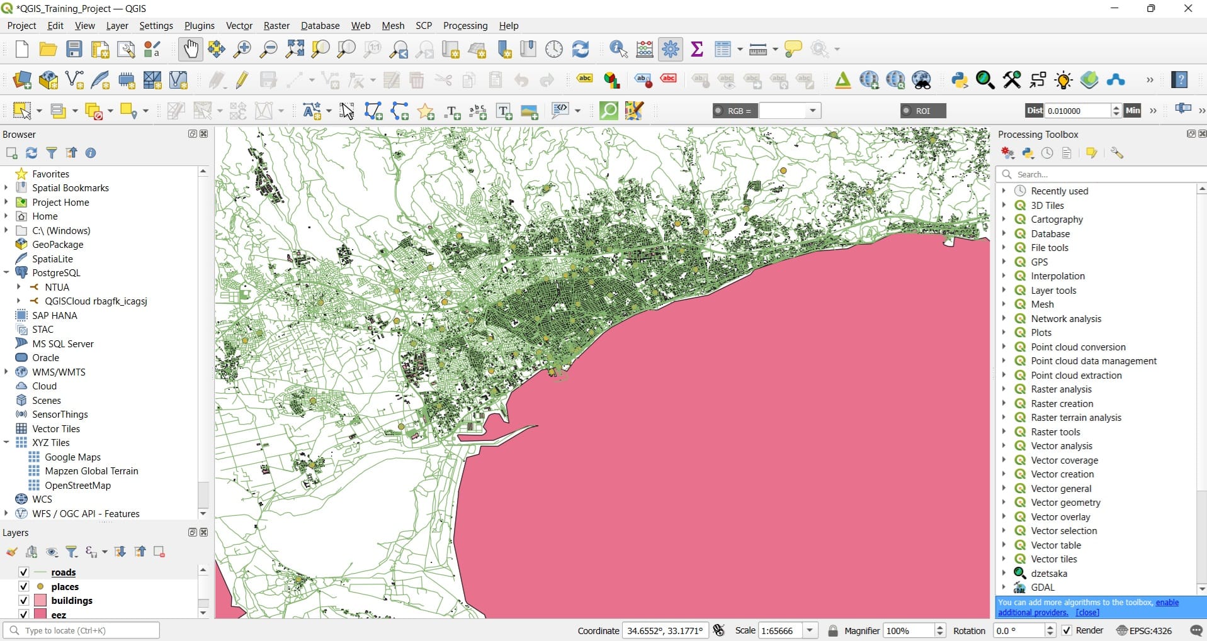Screen dimensions: 1207x641
Task: Open Processing Toolbox gear icon
Action: [x=671, y=49]
